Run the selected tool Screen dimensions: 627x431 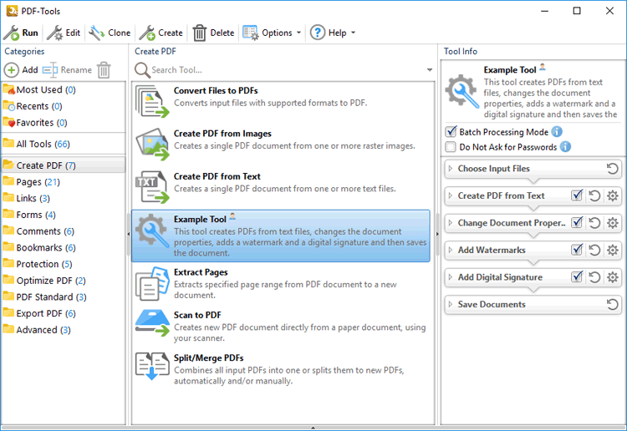pyautogui.click(x=21, y=33)
